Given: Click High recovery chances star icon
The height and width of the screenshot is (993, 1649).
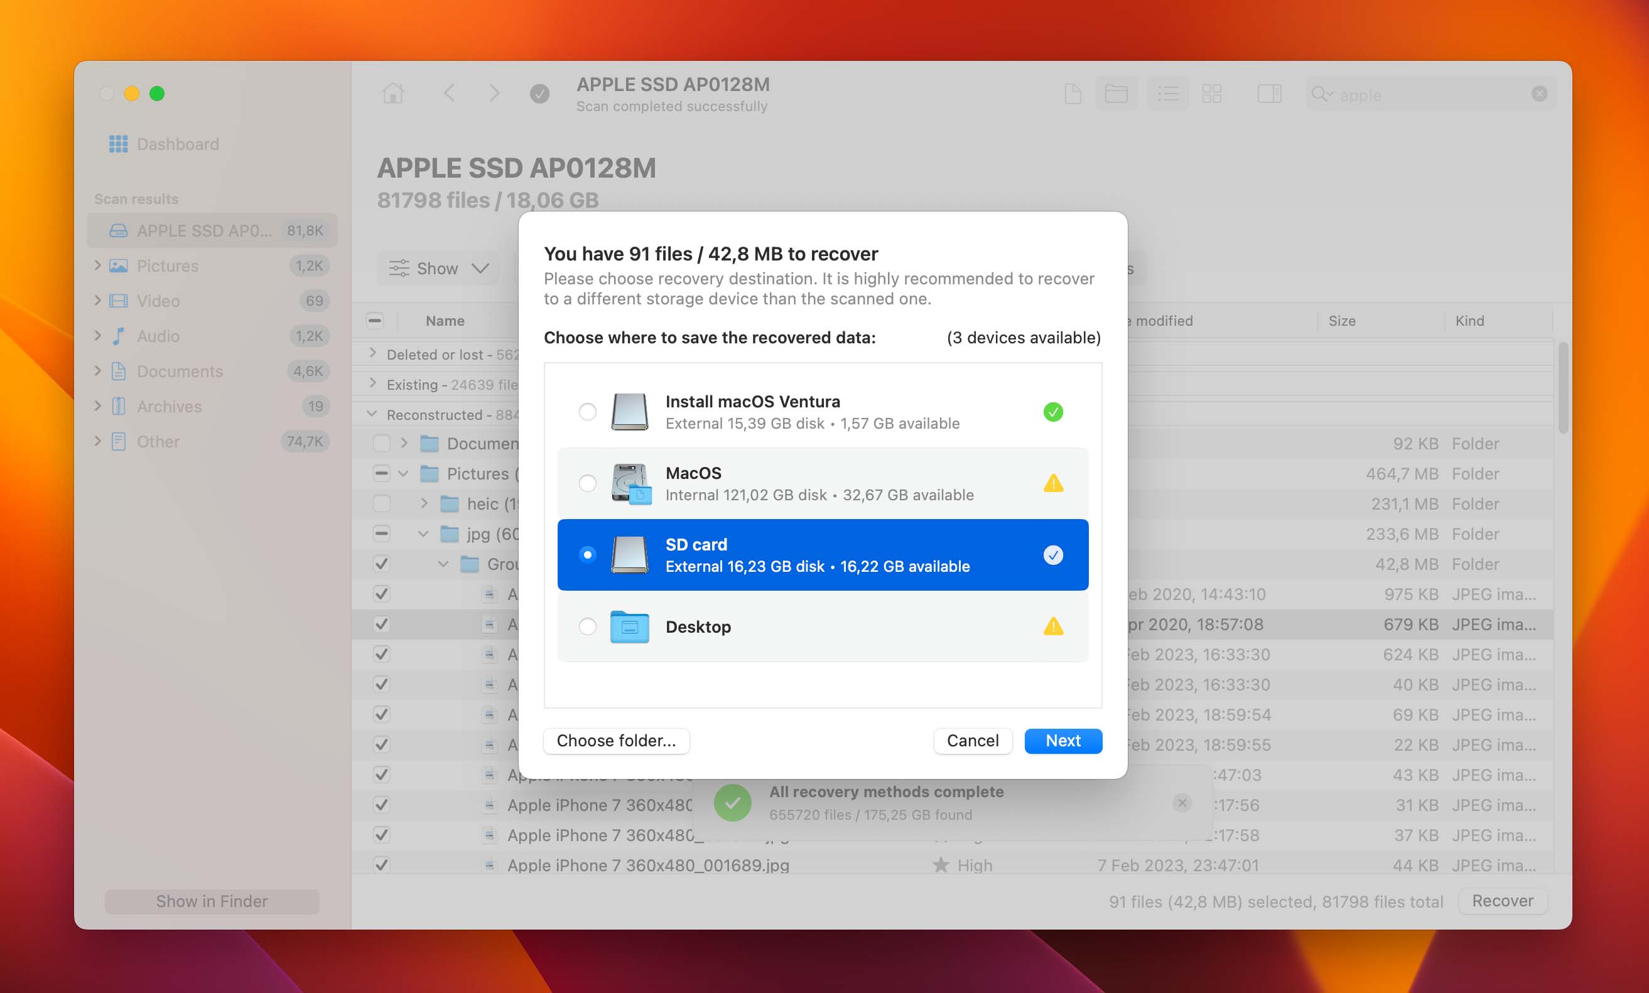Looking at the screenshot, I should point(941,865).
